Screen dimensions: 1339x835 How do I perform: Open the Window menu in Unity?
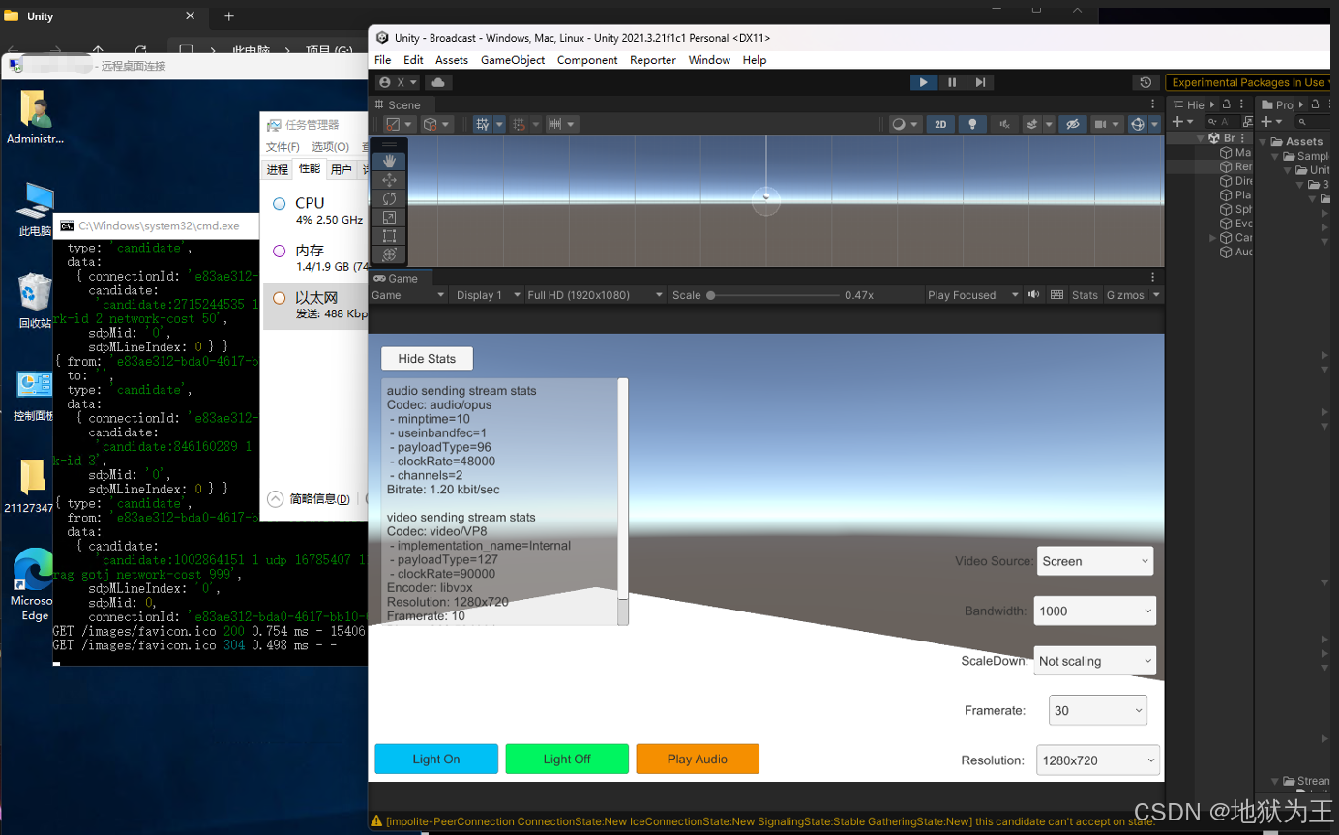[709, 60]
